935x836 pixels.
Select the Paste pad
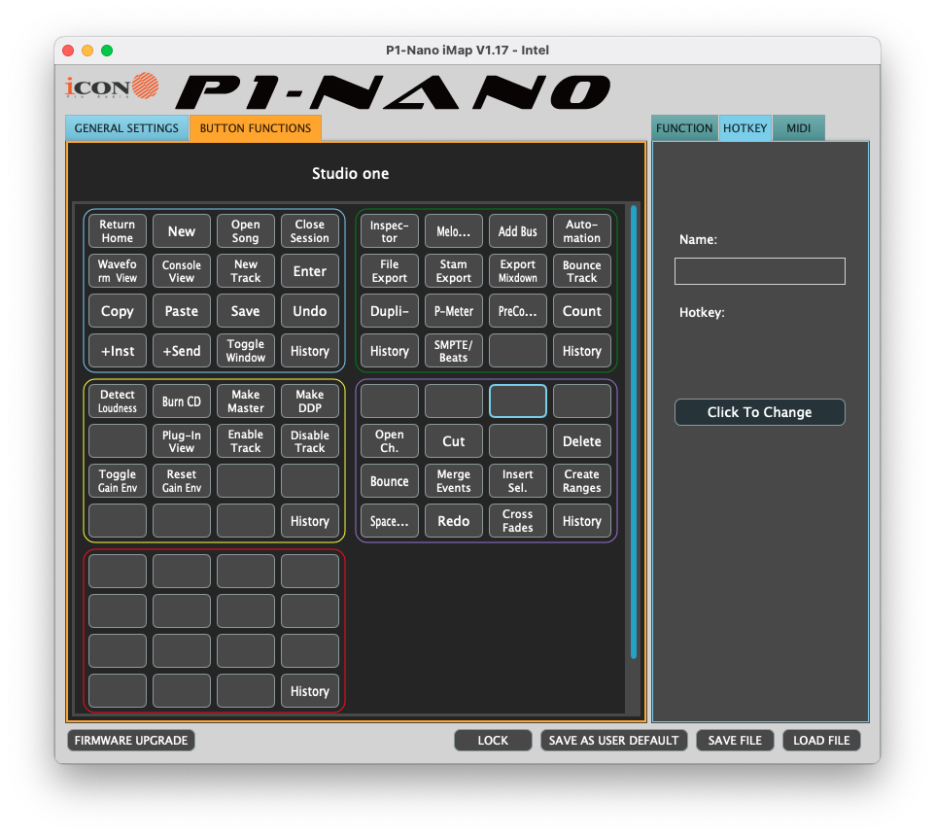(x=182, y=311)
